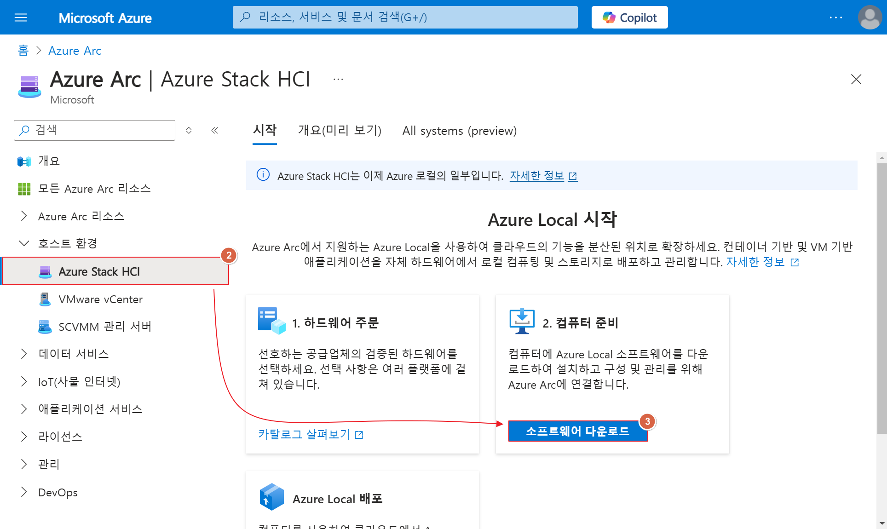
Task: Click the SCVMM 관리 서버 icon
Action: 45,327
